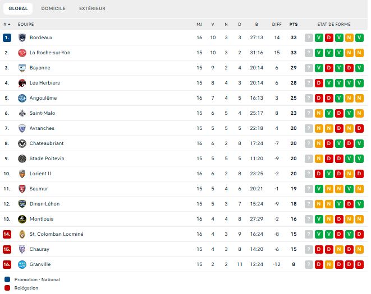Select the Global standings tab
371x294 pixels.
[x=19, y=8]
